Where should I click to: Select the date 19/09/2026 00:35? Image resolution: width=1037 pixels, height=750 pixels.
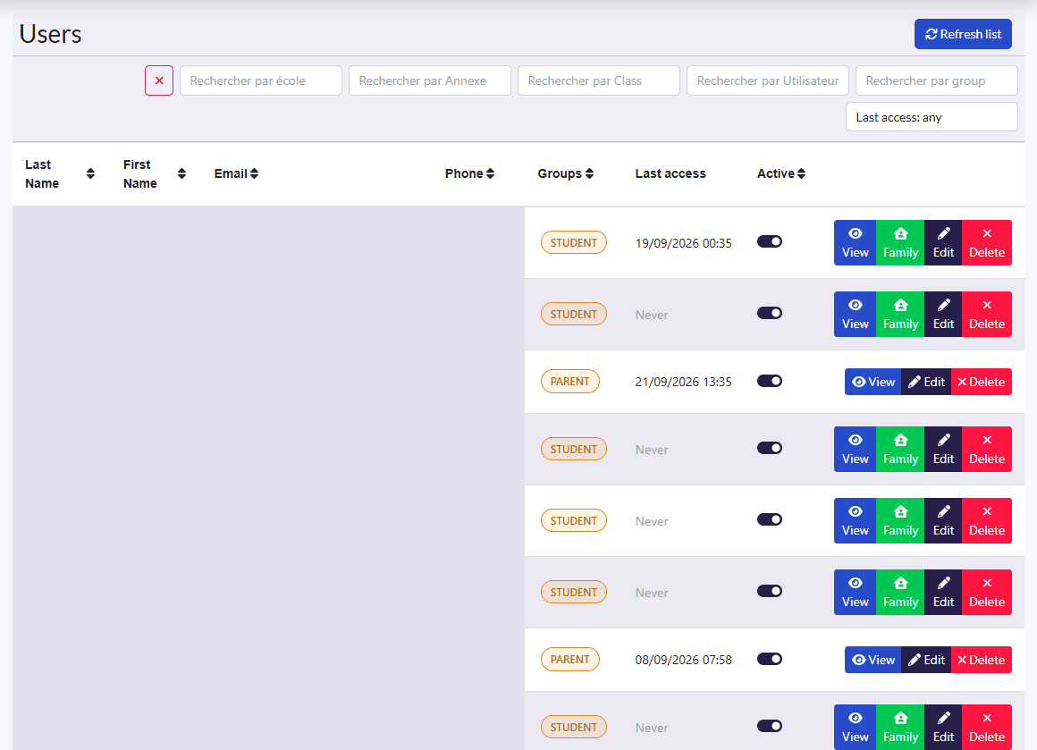(683, 243)
